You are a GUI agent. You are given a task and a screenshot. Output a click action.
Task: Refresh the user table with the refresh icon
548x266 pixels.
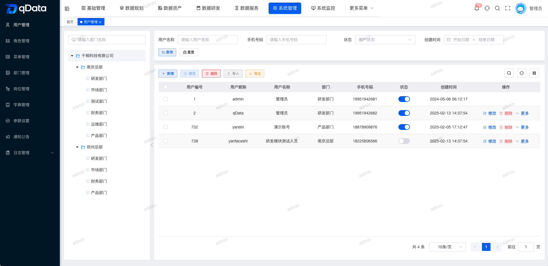point(522,73)
